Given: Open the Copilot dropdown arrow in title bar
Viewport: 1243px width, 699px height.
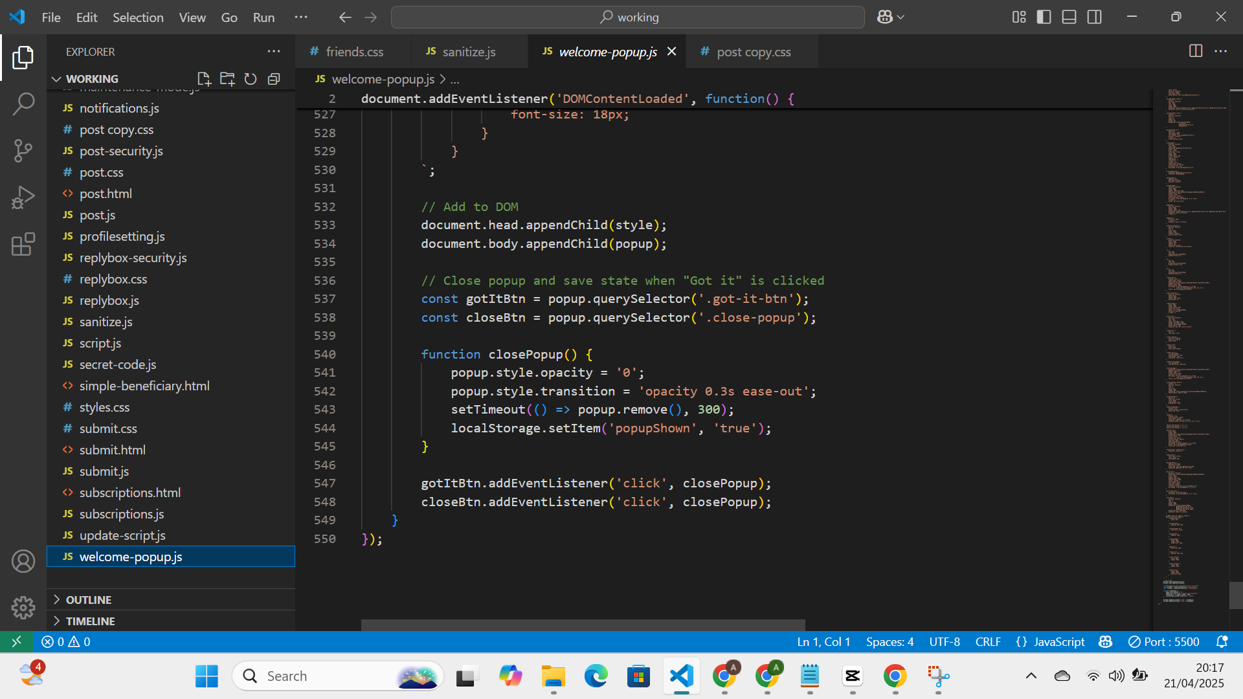Looking at the screenshot, I should tap(901, 17).
